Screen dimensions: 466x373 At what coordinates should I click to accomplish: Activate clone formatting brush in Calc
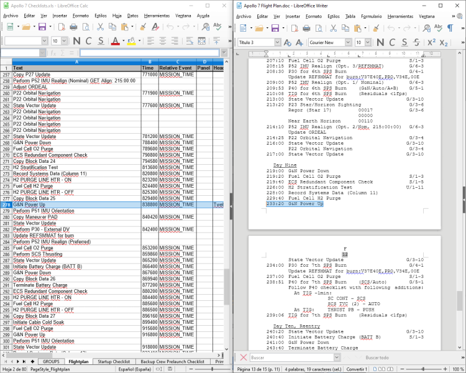(x=143, y=27)
